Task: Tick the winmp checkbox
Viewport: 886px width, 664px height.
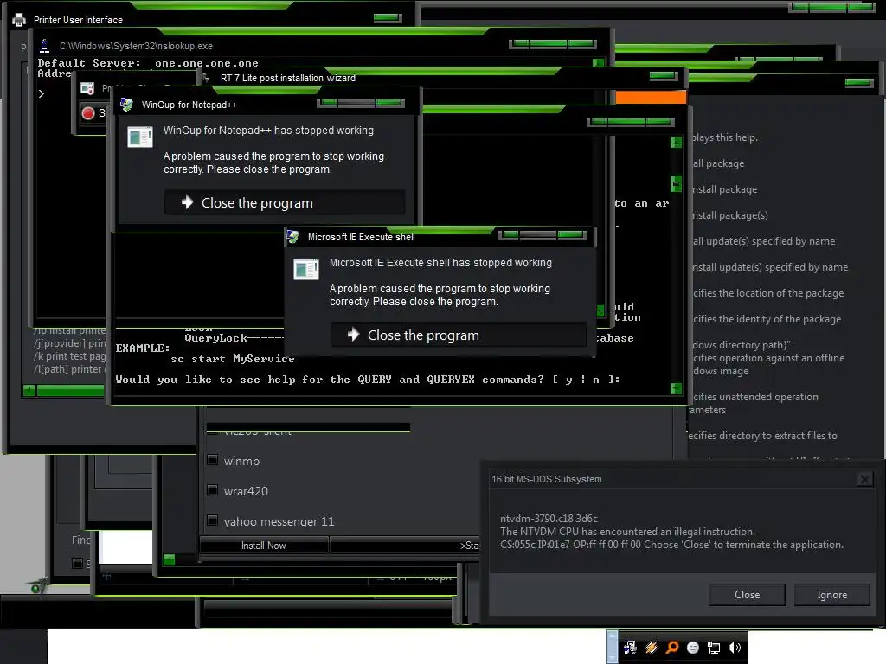Action: [x=213, y=460]
